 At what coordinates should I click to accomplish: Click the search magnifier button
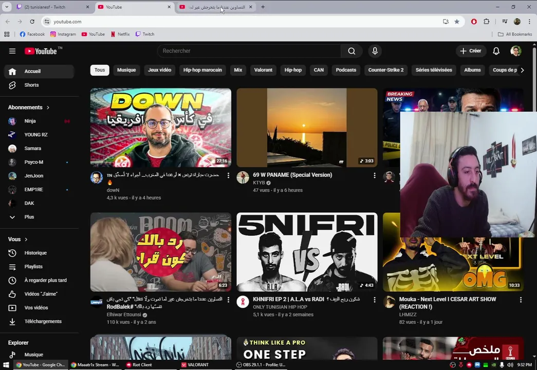coord(351,51)
